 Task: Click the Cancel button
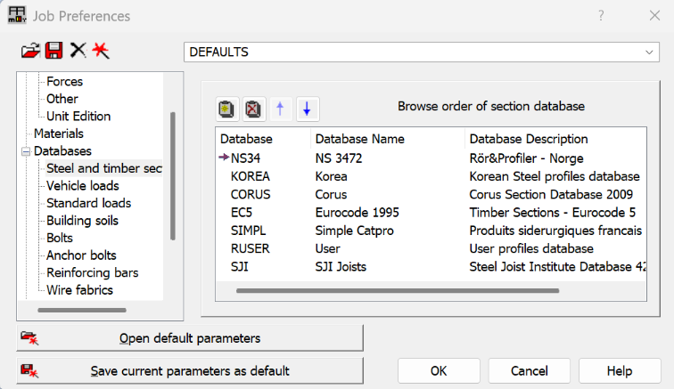(x=530, y=371)
